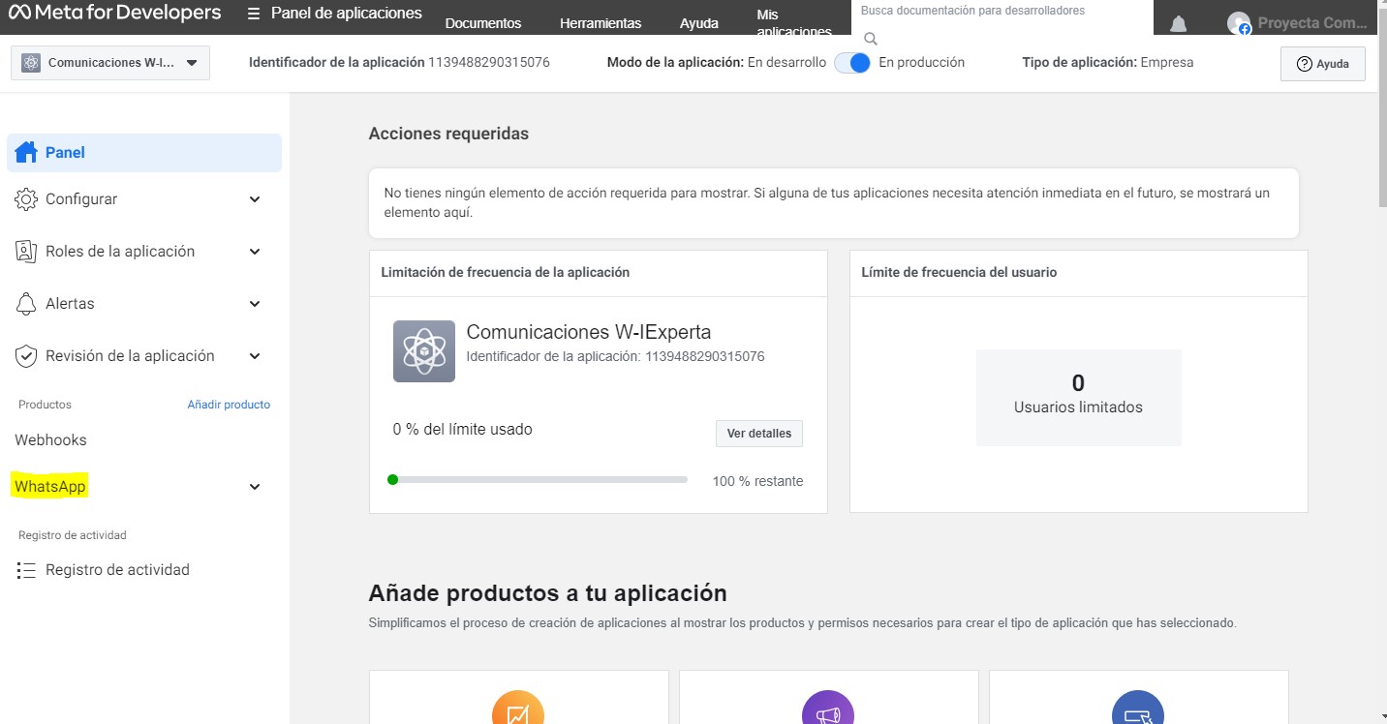Click Limitación de frecuencia de la aplicación header
The height and width of the screenshot is (724, 1387).
[506, 273]
